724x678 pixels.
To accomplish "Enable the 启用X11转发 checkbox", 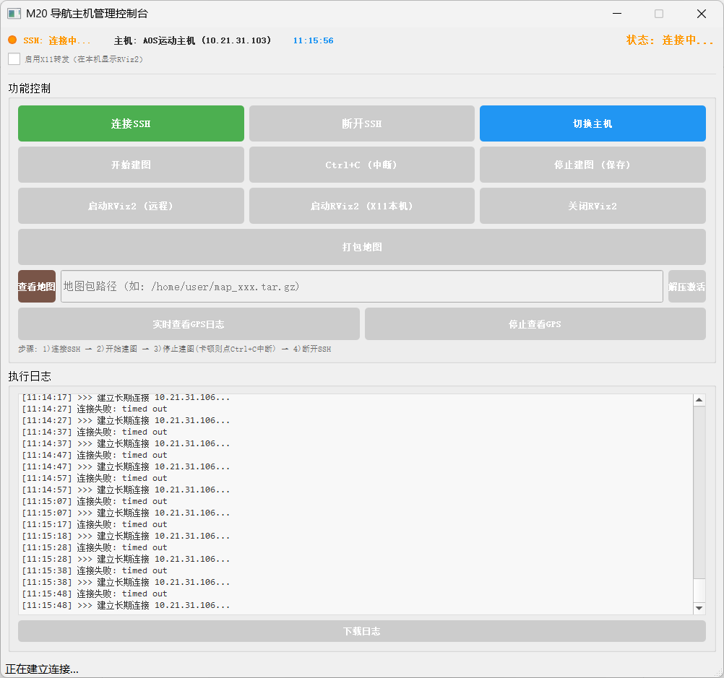I will coord(14,59).
